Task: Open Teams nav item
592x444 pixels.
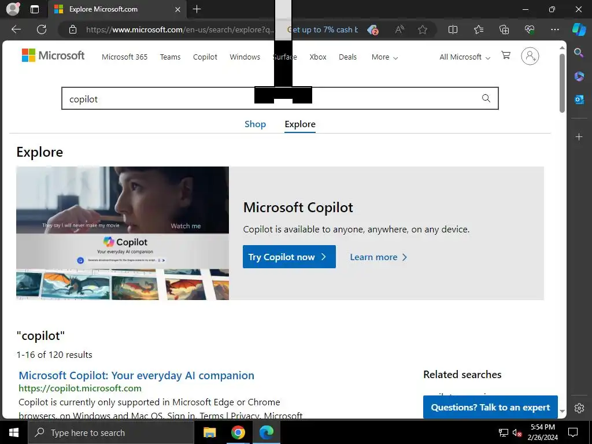Action: [x=170, y=57]
